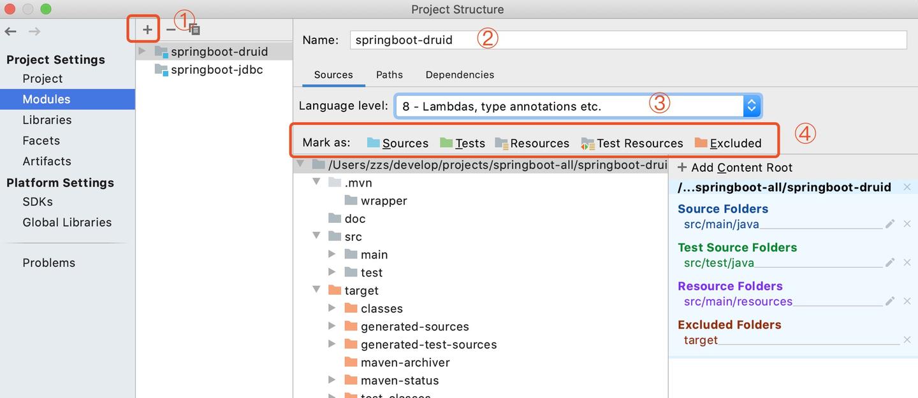The image size is (918, 398).
Task: Unmark target as an excluded folder
Action: click(907, 340)
